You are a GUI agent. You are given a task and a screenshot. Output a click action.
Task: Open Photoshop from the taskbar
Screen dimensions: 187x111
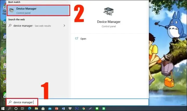click(x=77, y=108)
